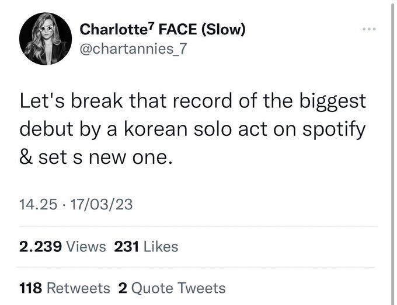The image size is (397, 305).
Task: Click the 2 quote tweets count
Action: [122, 288]
